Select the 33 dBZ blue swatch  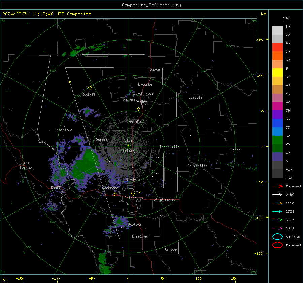277,123
